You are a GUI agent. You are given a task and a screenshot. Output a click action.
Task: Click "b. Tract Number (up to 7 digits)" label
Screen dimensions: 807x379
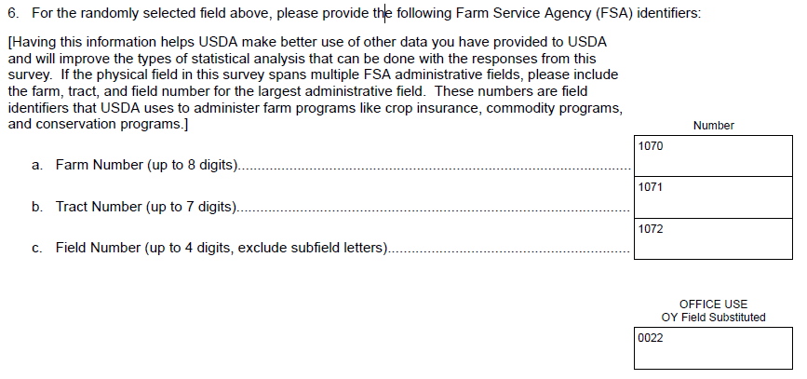(x=135, y=206)
